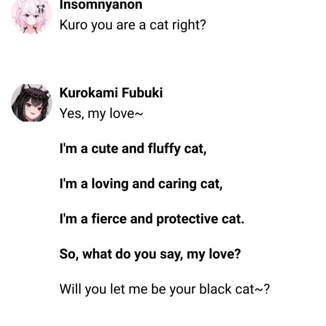Click the word 'caring' in the bold text
The width and height of the screenshot is (326, 326).
pos(177,184)
